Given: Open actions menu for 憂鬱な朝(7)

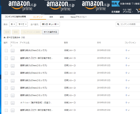Looking at the screenshot, I should click(x=13, y=58).
